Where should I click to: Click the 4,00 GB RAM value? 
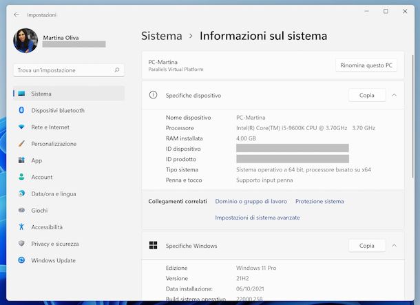[x=246, y=138]
